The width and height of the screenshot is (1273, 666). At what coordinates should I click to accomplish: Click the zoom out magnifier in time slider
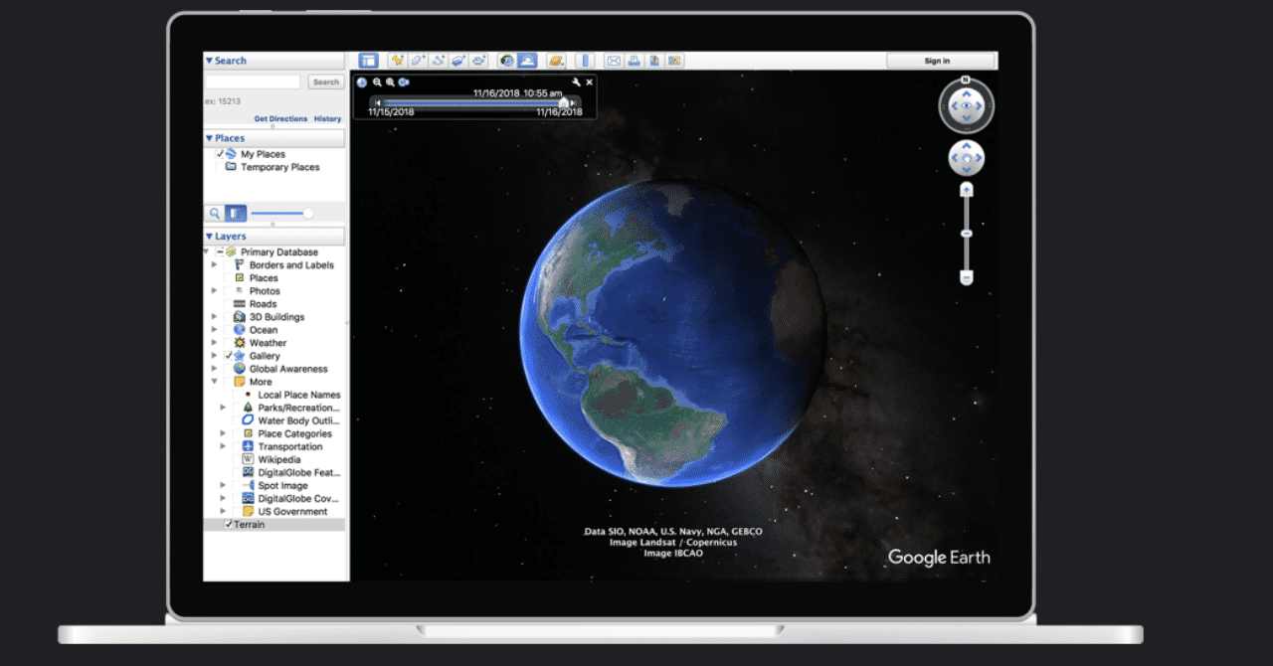point(377,83)
